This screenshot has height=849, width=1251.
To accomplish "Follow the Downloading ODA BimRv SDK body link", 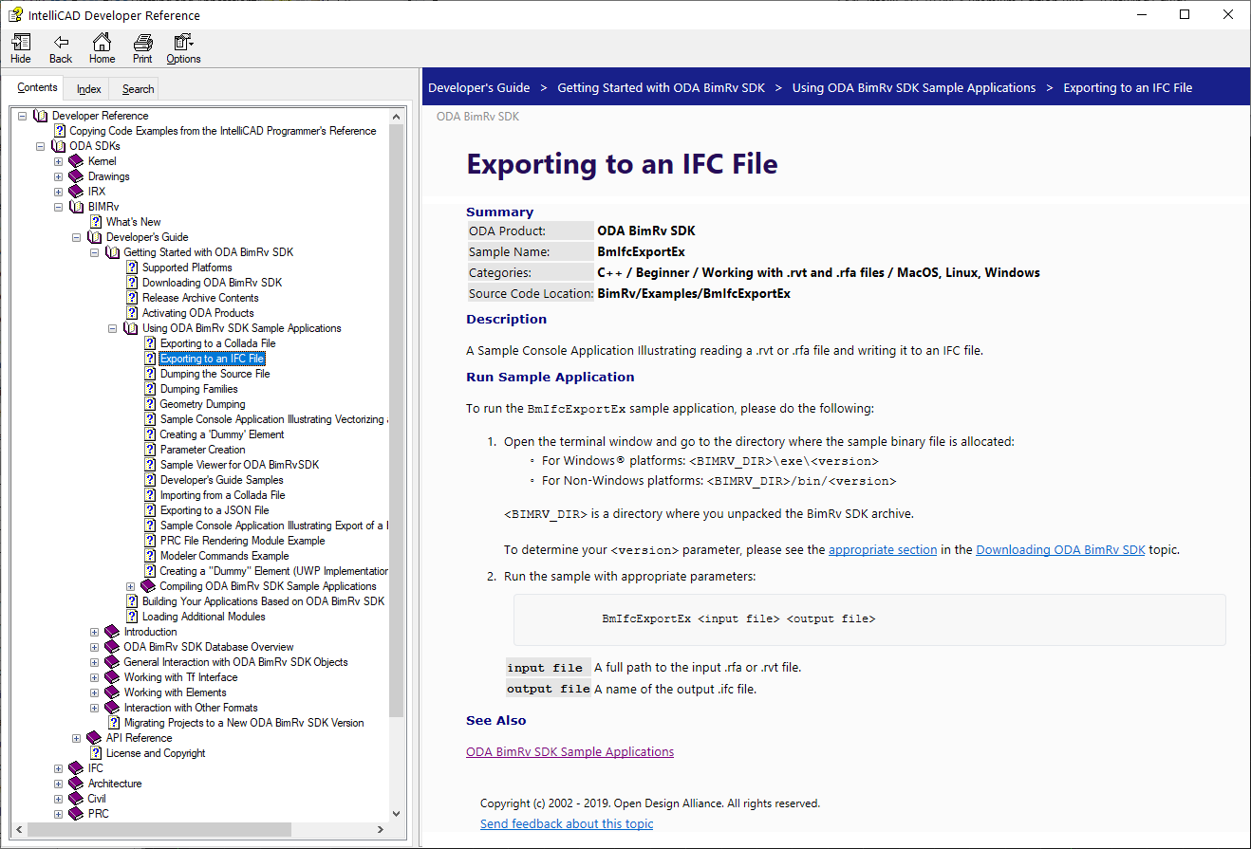I will [x=1060, y=549].
